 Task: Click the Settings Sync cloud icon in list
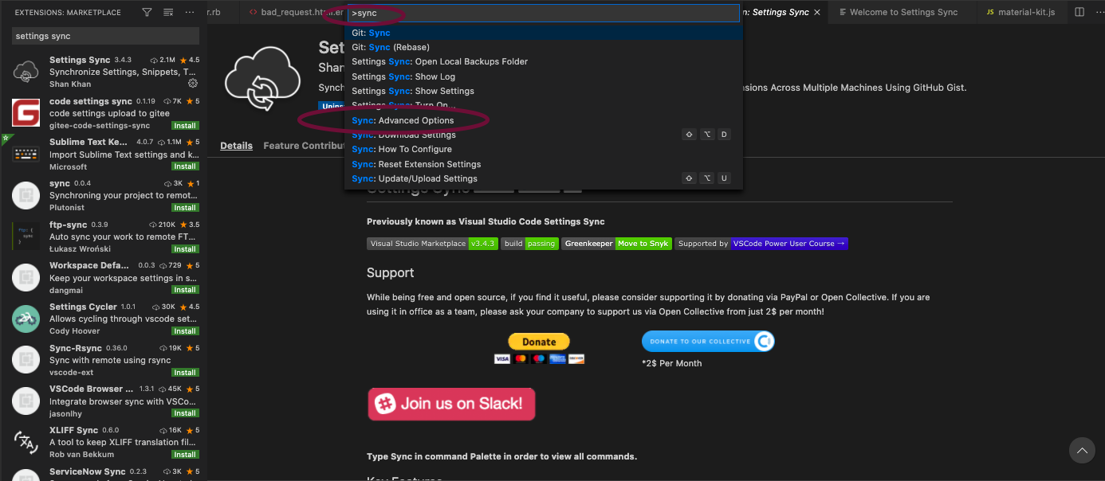coord(26,72)
